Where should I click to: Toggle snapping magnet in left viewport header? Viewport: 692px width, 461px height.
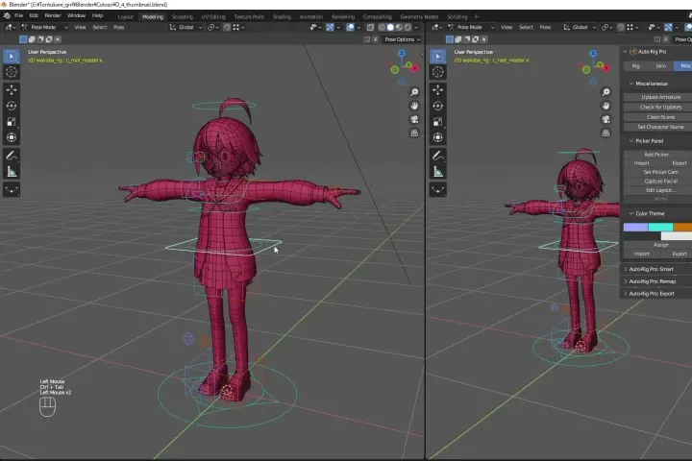227,27
